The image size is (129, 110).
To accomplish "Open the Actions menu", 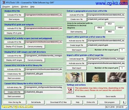I will [x=15, y=7].
